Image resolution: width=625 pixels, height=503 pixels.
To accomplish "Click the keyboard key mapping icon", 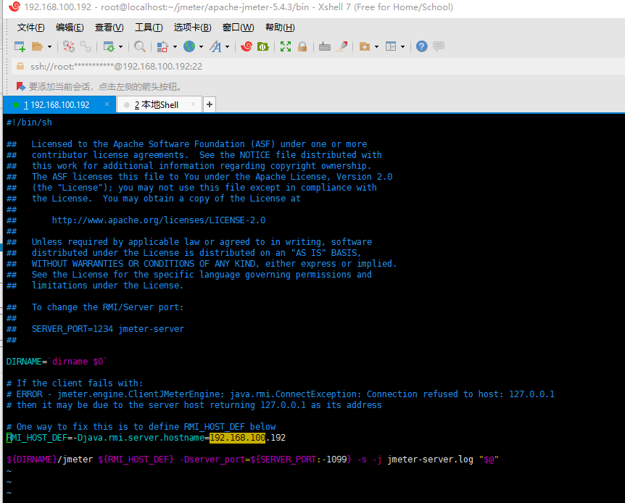I will click(x=325, y=46).
